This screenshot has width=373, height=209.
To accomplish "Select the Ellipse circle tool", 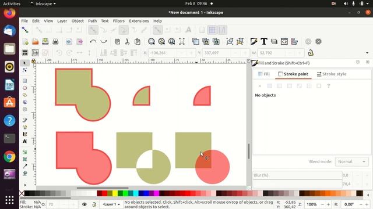I will [24, 88].
